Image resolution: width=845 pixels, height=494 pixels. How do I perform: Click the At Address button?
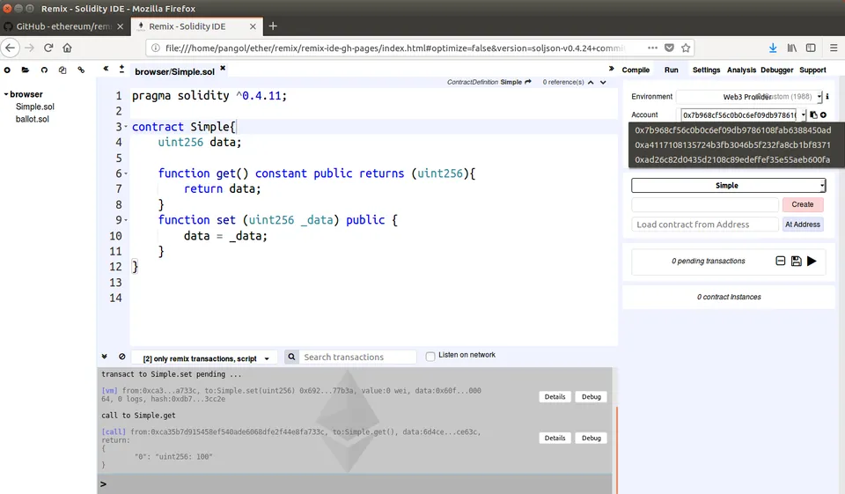[x=803, y=225]
